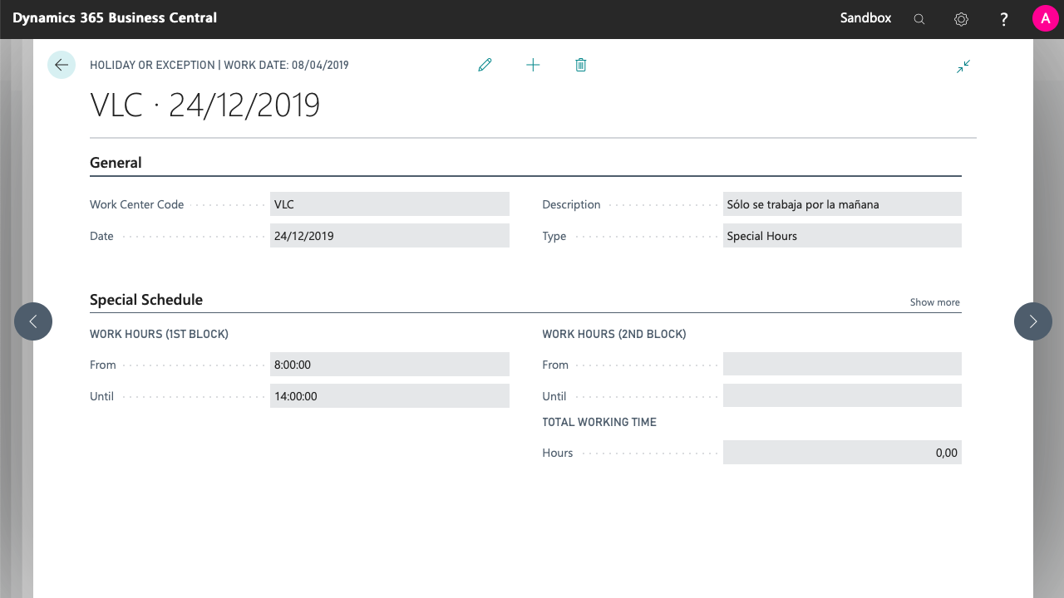
Task: Collapse the Special Schedule section header
Action: tap(146, 300)
